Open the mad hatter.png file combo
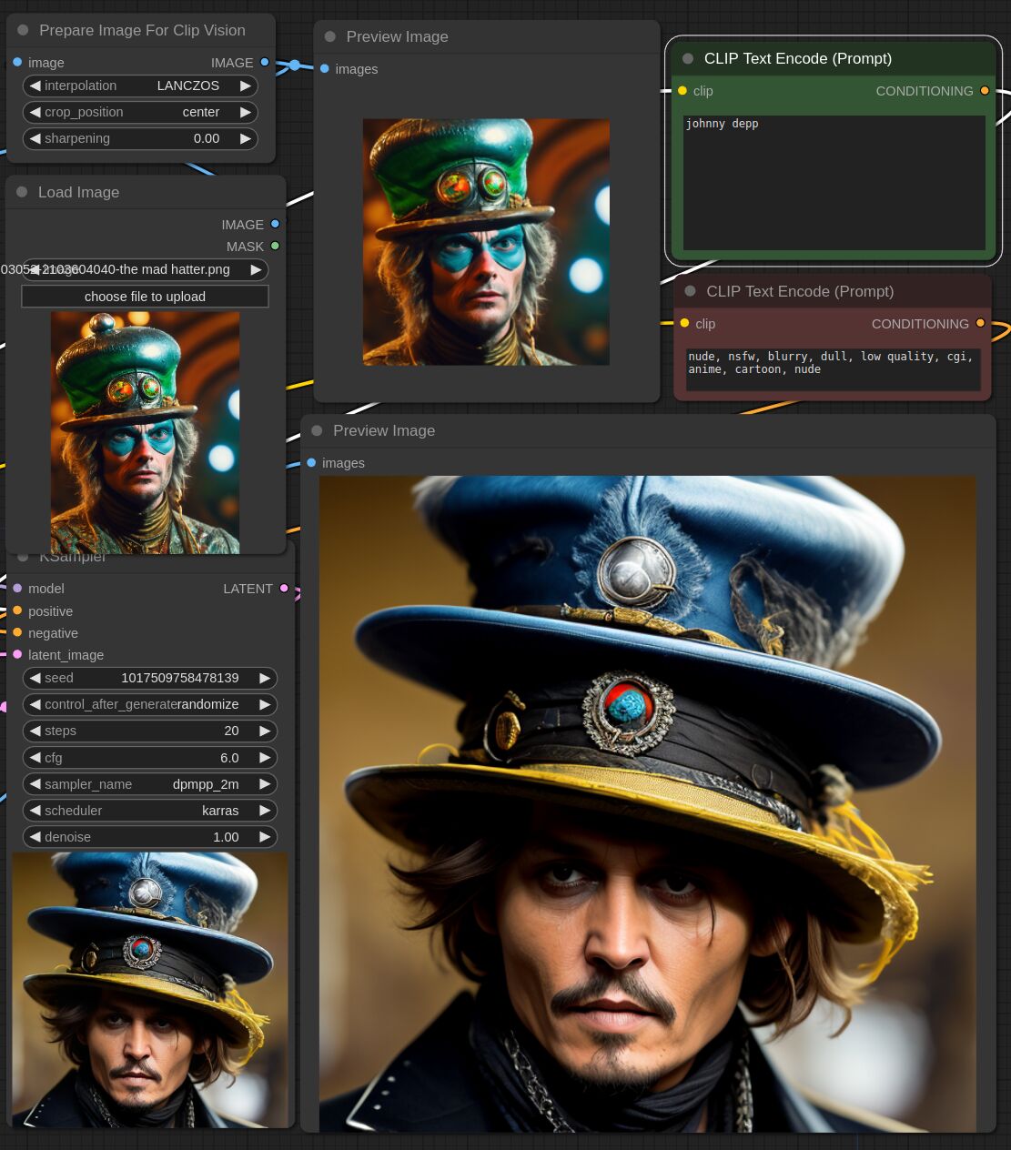Screen dimensions: 1011x1150 point(146,269)
